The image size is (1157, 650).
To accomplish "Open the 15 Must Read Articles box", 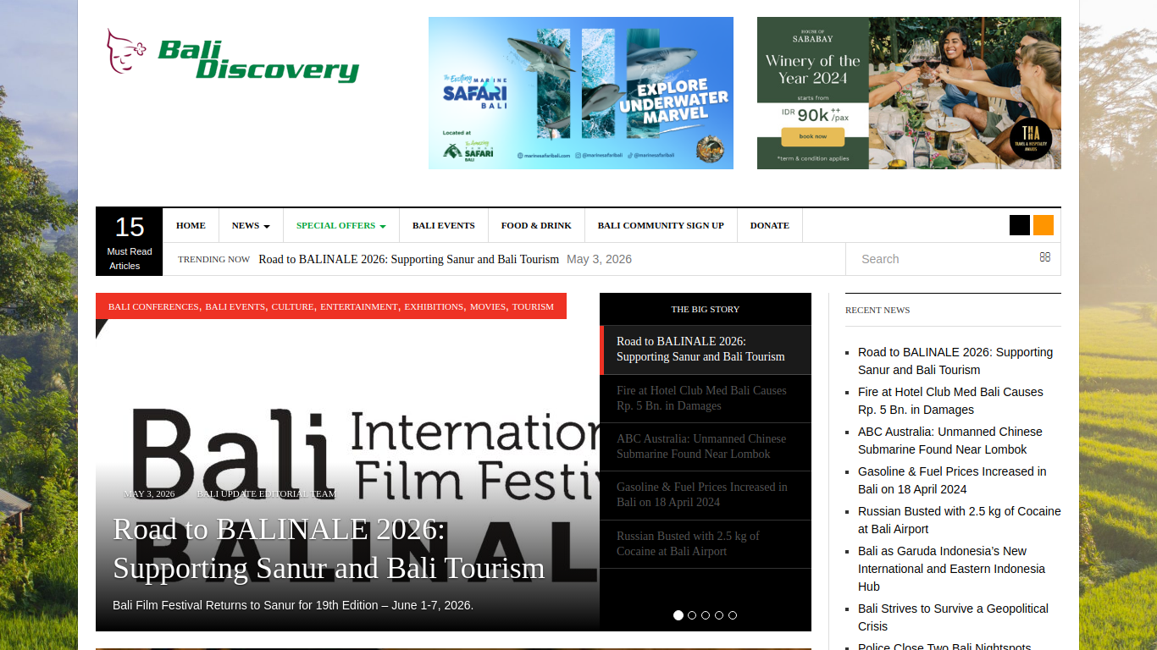I will coord(129,242).
